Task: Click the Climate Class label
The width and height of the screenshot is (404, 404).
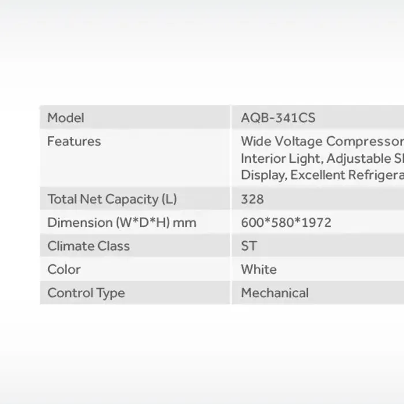Action: [88, 246]
